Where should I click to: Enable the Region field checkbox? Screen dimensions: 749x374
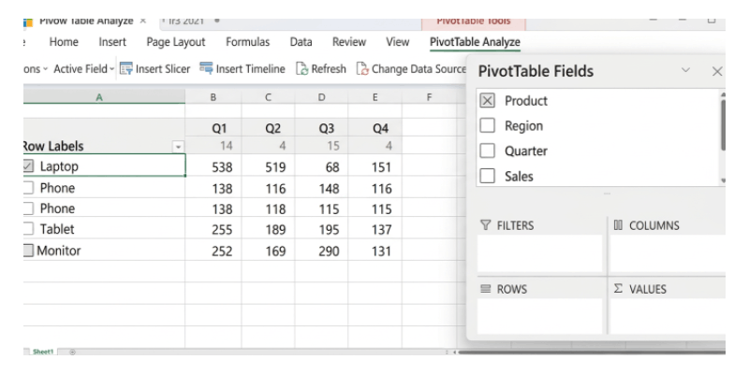(x=487, y=125)
